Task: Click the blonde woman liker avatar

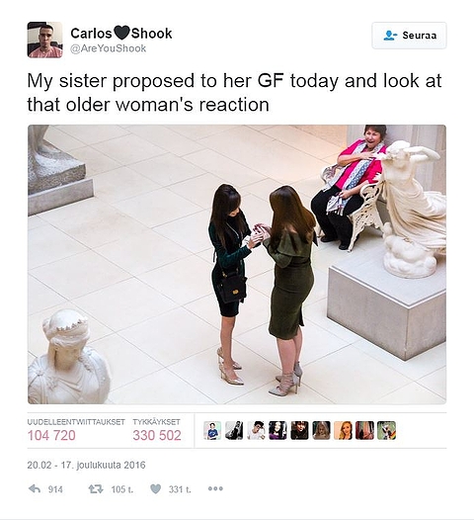Action: click(343, 430)
